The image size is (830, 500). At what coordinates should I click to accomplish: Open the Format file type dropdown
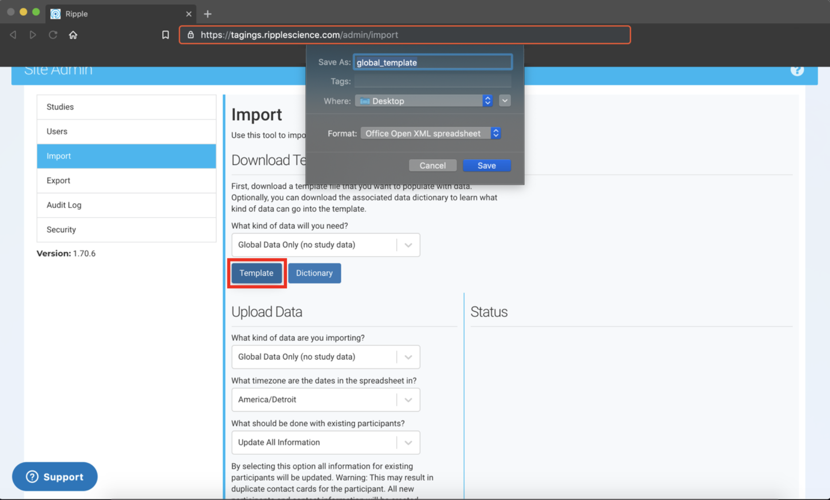pos(431,133)
